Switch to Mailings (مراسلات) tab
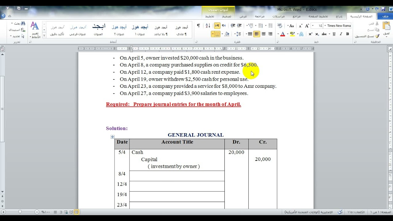This screenshot has height=221, width=393. coord(278,16)
